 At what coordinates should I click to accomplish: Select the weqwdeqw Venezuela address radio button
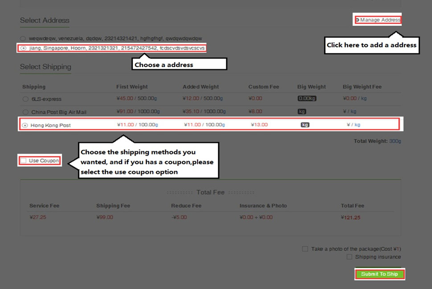(23, 39)
